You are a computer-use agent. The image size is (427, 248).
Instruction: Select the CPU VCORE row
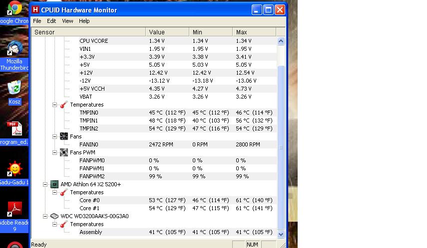pyautogui.click(x=178, y=41)
